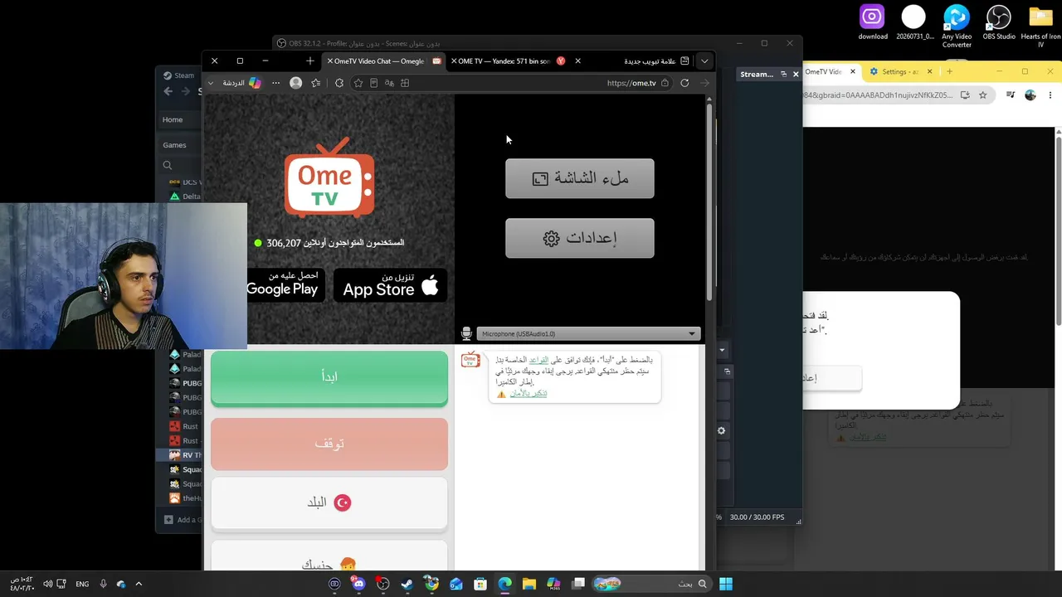Screen dimensions: 1062x597
Task: Open Edge split screen icon
Action: click(405, 83)
